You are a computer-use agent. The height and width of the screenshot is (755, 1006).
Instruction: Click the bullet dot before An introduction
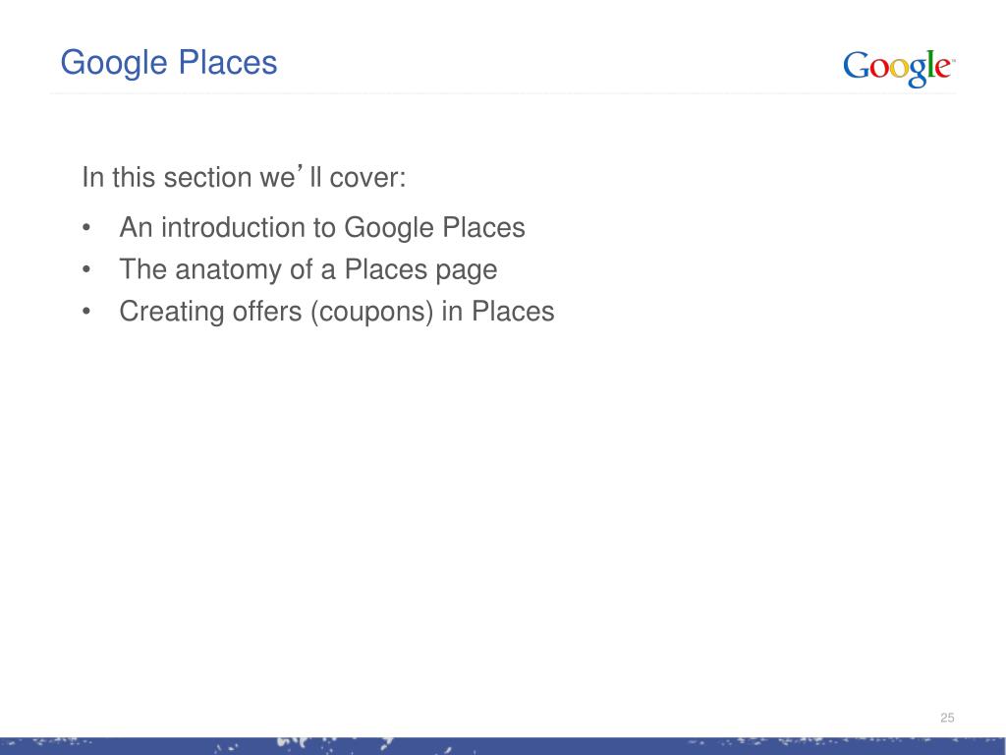point(86,227)
